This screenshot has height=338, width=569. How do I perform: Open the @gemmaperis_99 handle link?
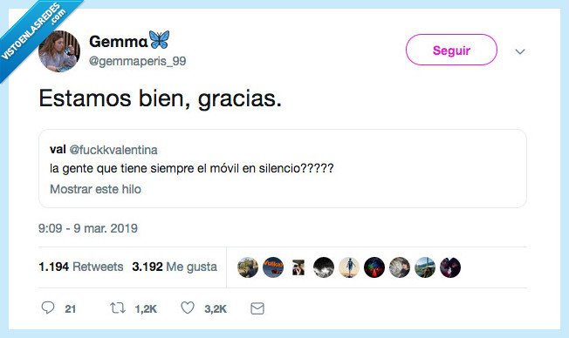(137, 61)
